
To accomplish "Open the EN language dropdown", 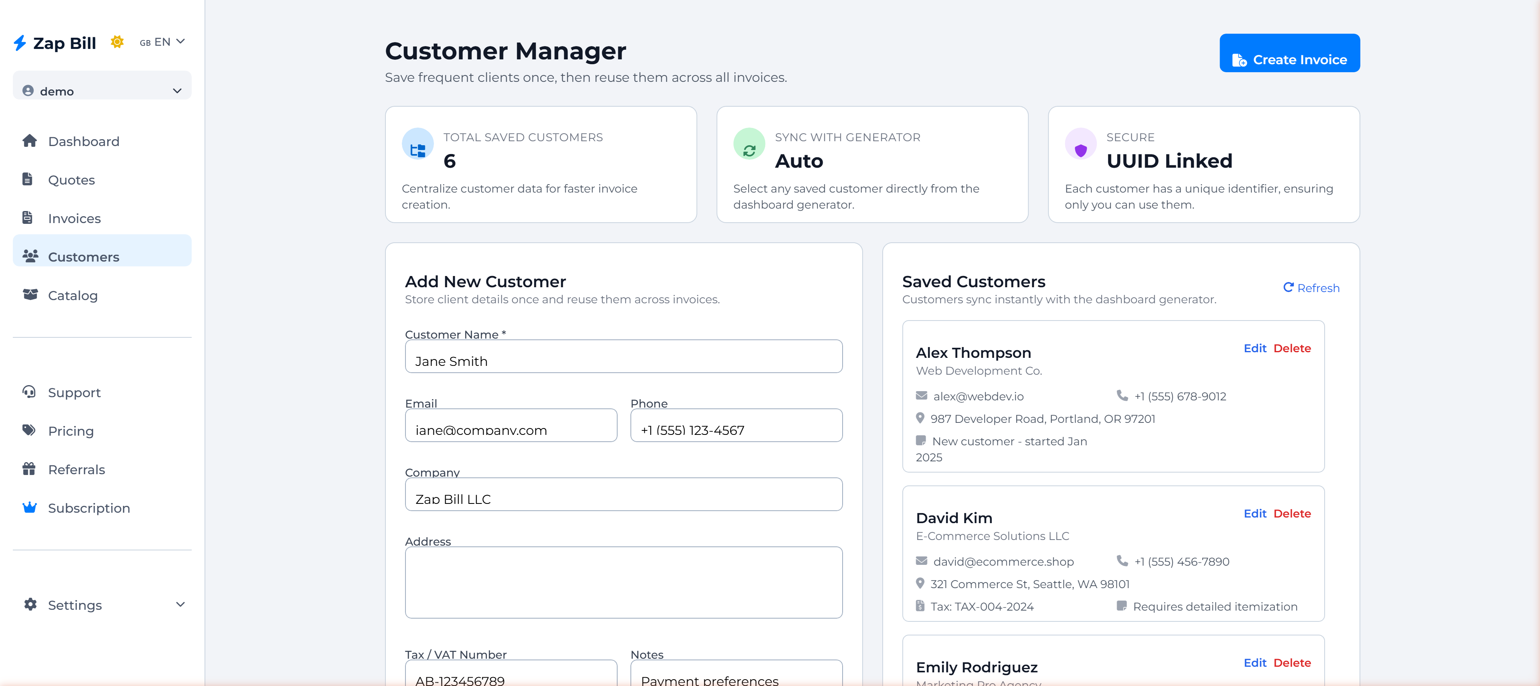I will click(x=162, y=42).
